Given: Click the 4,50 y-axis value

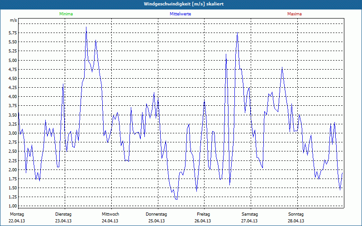Looking at the screenshot, I should (13, 79).
